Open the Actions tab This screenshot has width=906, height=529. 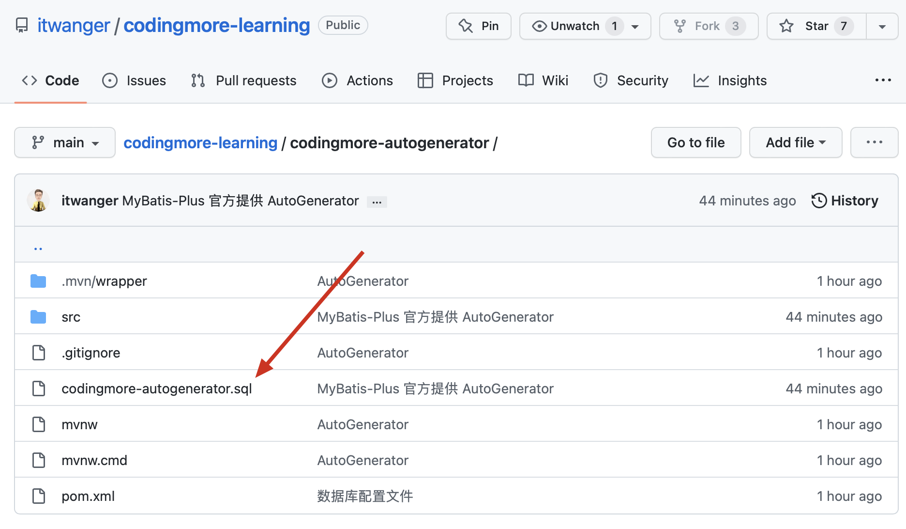pyautogui.click(x=358, y=80)
